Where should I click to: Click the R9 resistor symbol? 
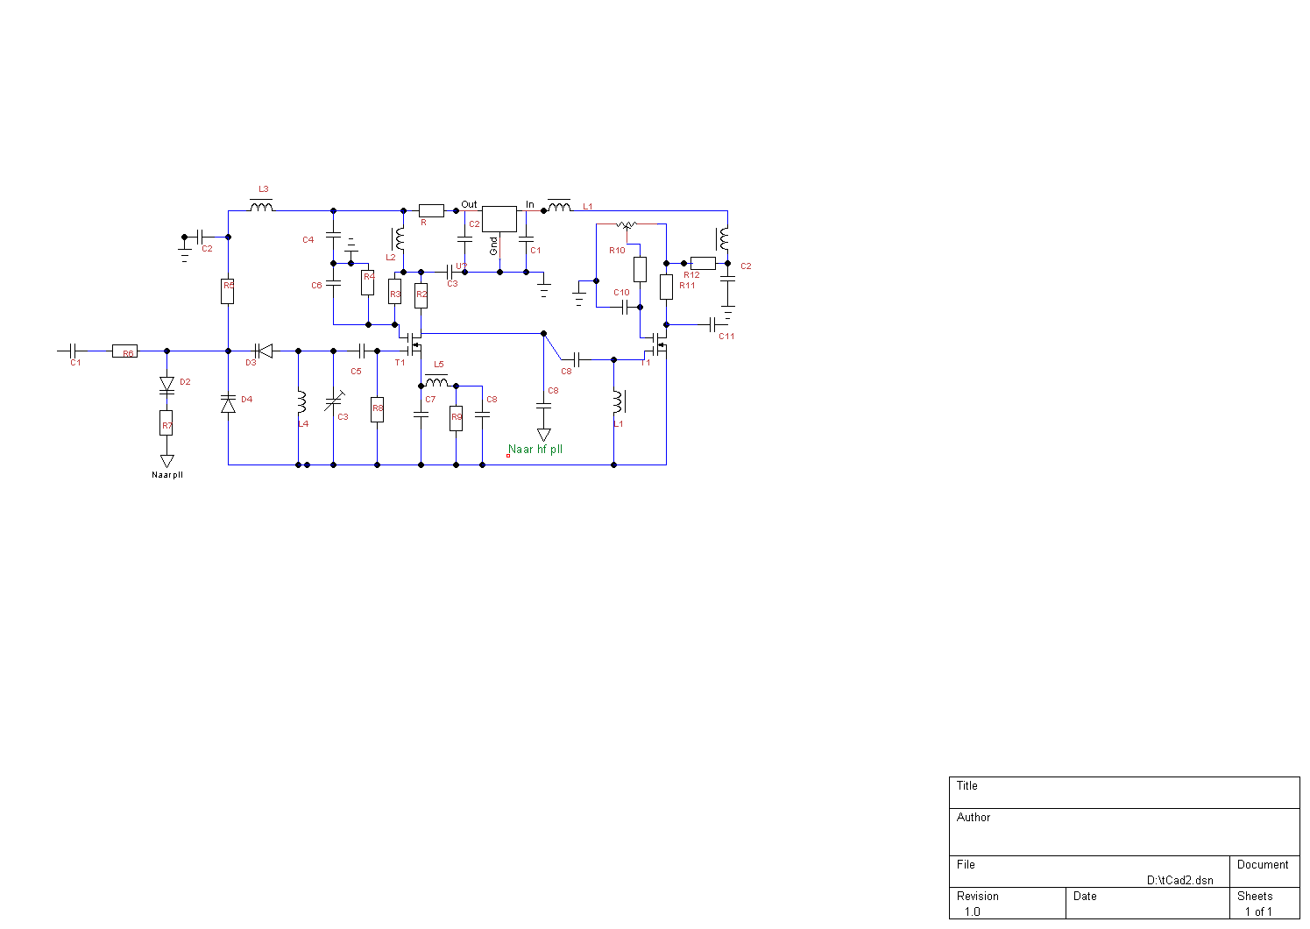[456, 418]
